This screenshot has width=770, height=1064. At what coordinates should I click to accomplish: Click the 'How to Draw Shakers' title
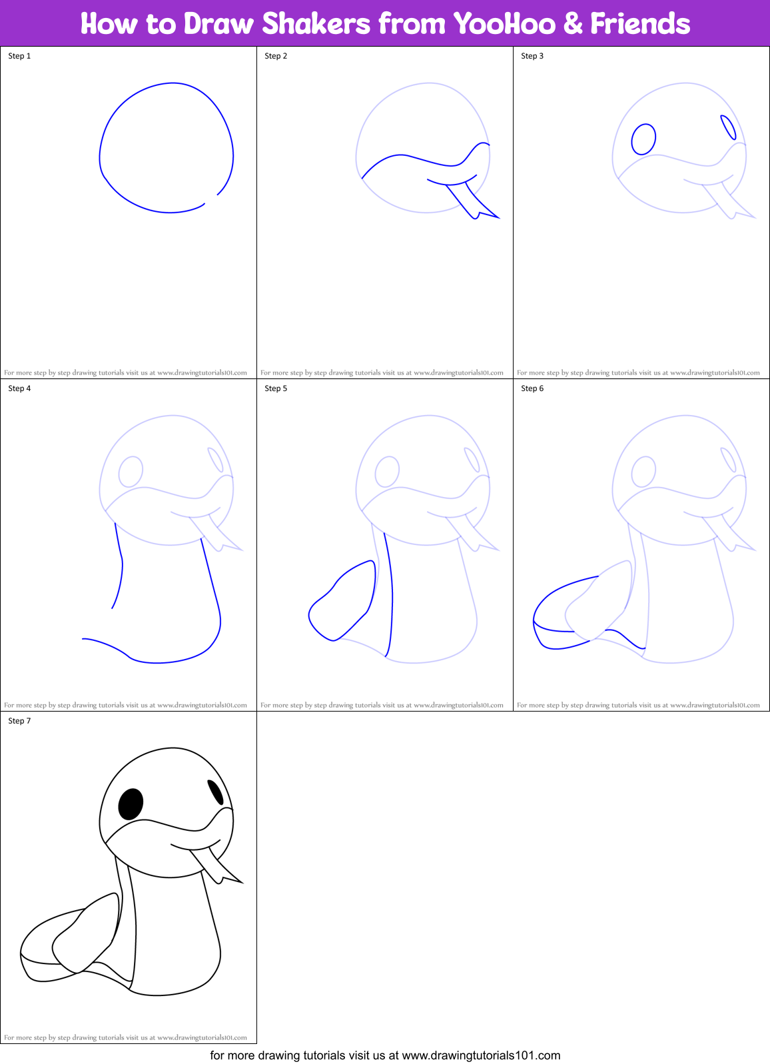click(x=385, y=23)
